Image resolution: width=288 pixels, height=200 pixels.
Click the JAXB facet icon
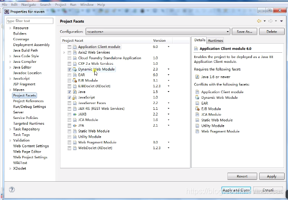75,114
